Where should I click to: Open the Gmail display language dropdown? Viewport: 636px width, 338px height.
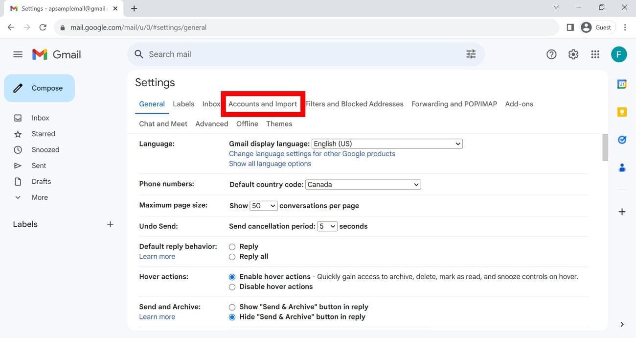(x=386, y=144)
